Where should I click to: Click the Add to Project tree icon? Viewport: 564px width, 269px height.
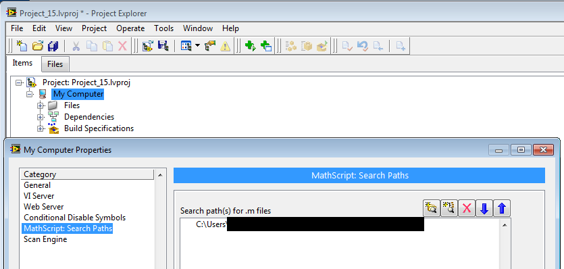coord(147,46)
